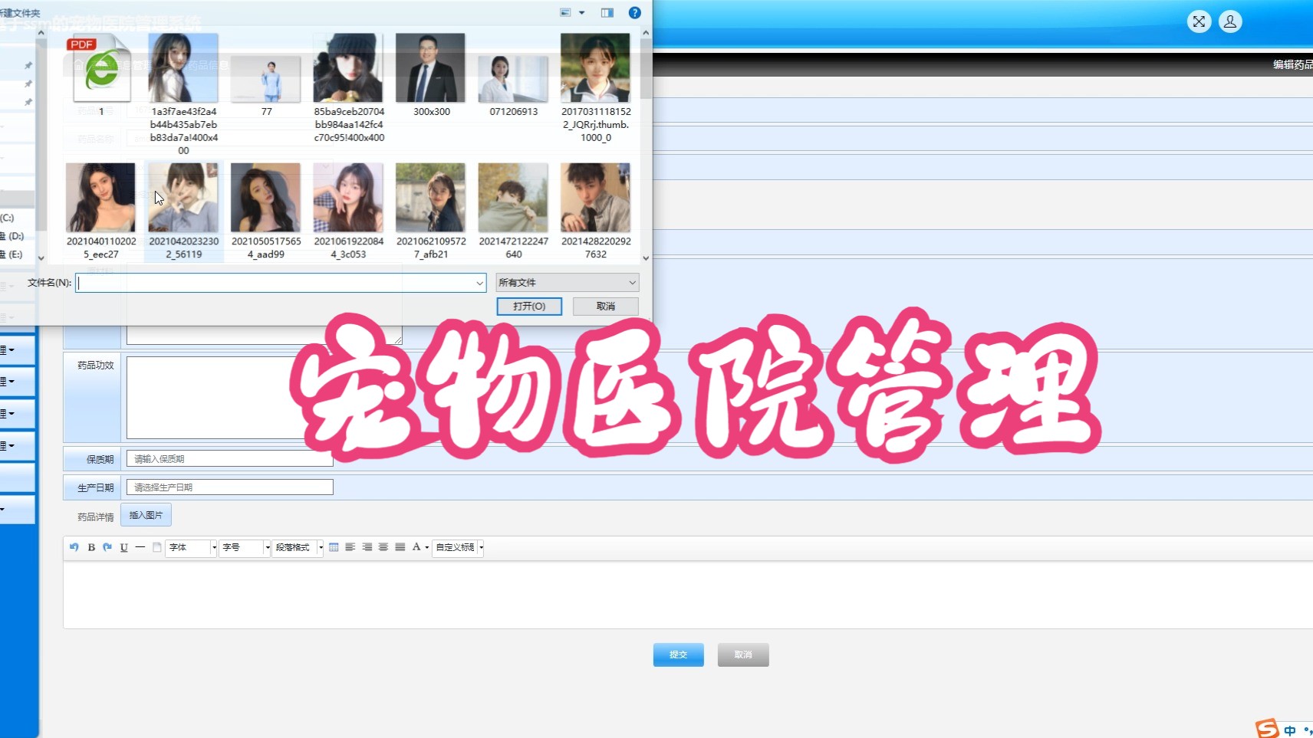1313x738 pixels.
Task: Select image 1a3f7ae43f2a4b44b435ab7eb
Action: pyautogui.click(x=183, y=93)
